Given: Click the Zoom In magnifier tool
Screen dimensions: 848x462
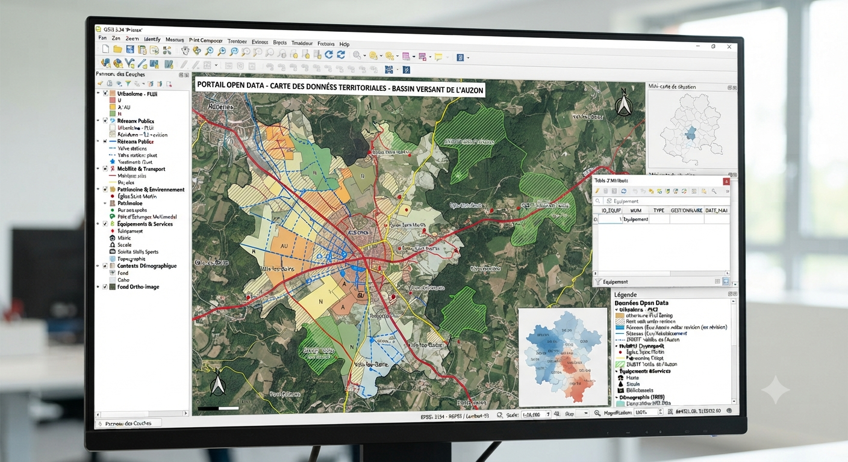Looking at the screenshot, I should (208, 51).
